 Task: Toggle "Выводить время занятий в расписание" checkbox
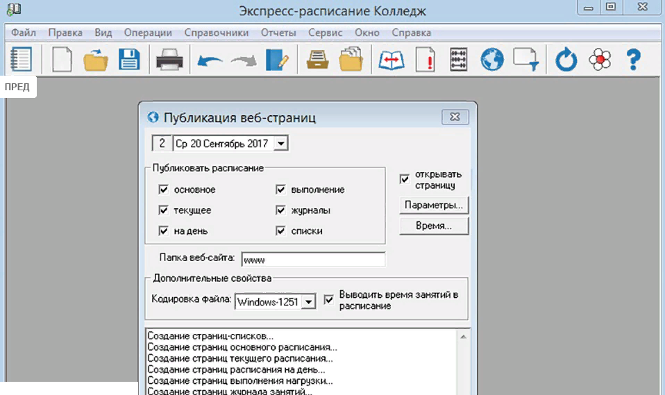(329, 300)
